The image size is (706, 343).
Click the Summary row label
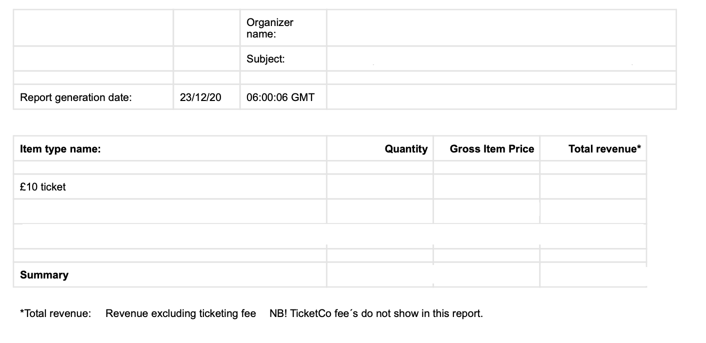[170, 274]
